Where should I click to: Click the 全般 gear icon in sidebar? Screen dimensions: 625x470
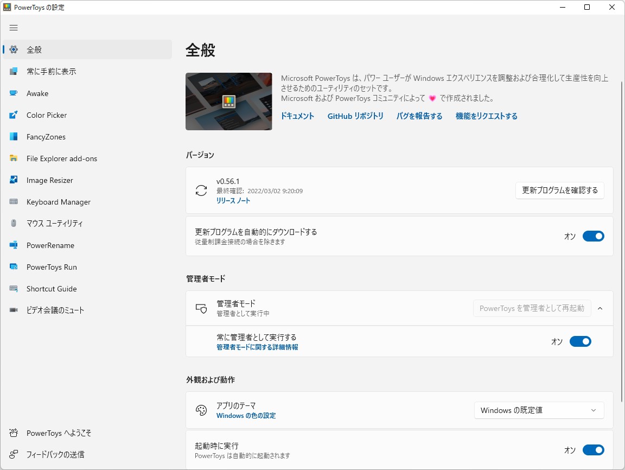pos(14,49)
